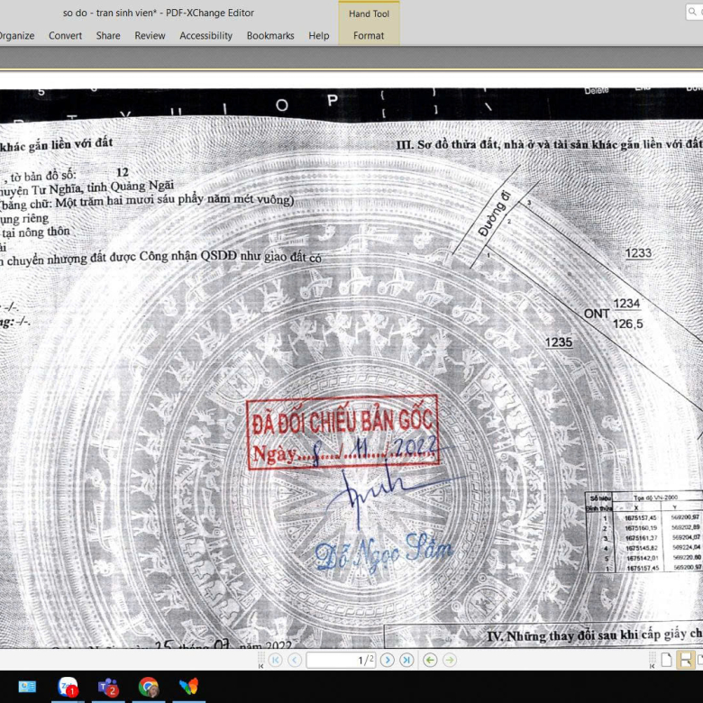Click the green go-forward view arrow
The height and width of the screenshot is (703, 703).
click(449, 660)
